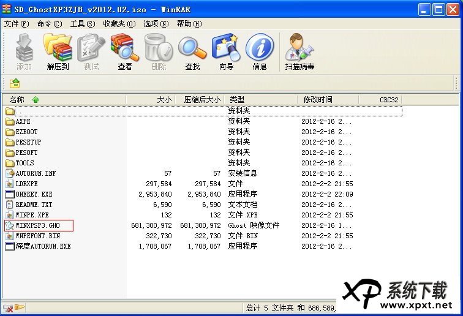Click the status bar total 总计 text
The image size is (463, 316).
click(290, 308)
